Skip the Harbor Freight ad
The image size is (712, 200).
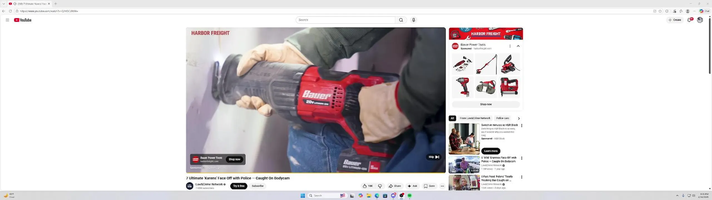[x=434, y=157]
